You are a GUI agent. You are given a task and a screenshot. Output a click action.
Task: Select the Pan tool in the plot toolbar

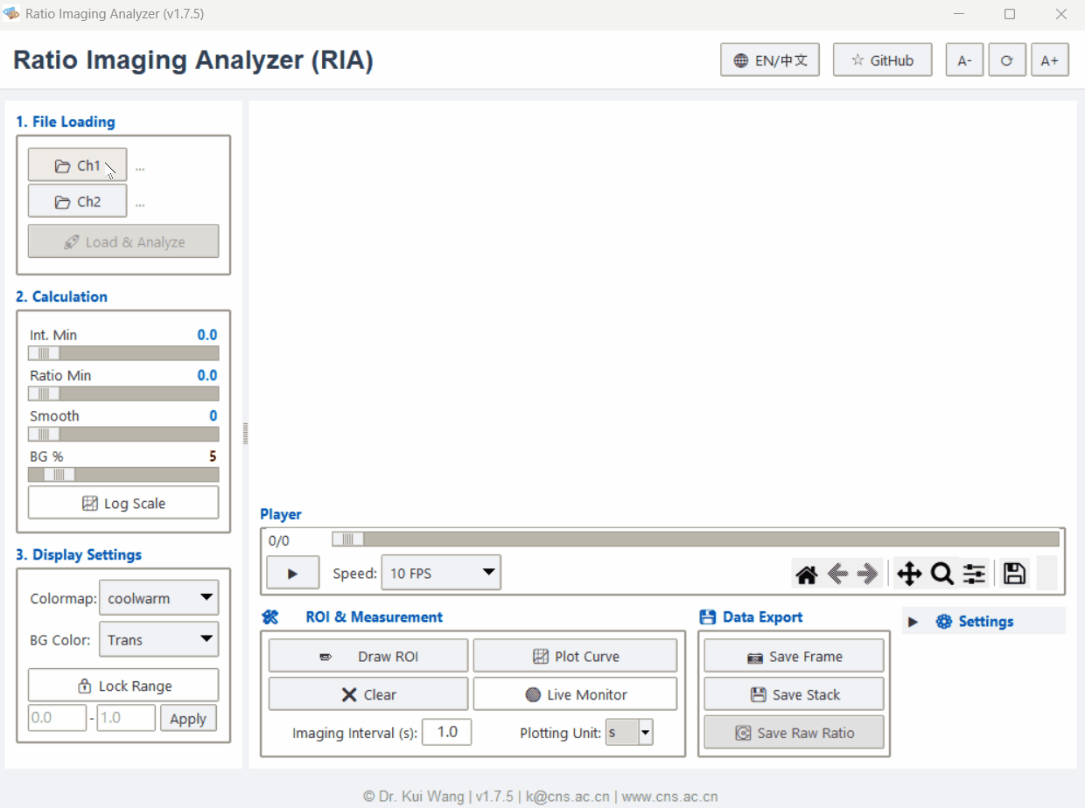909,573
